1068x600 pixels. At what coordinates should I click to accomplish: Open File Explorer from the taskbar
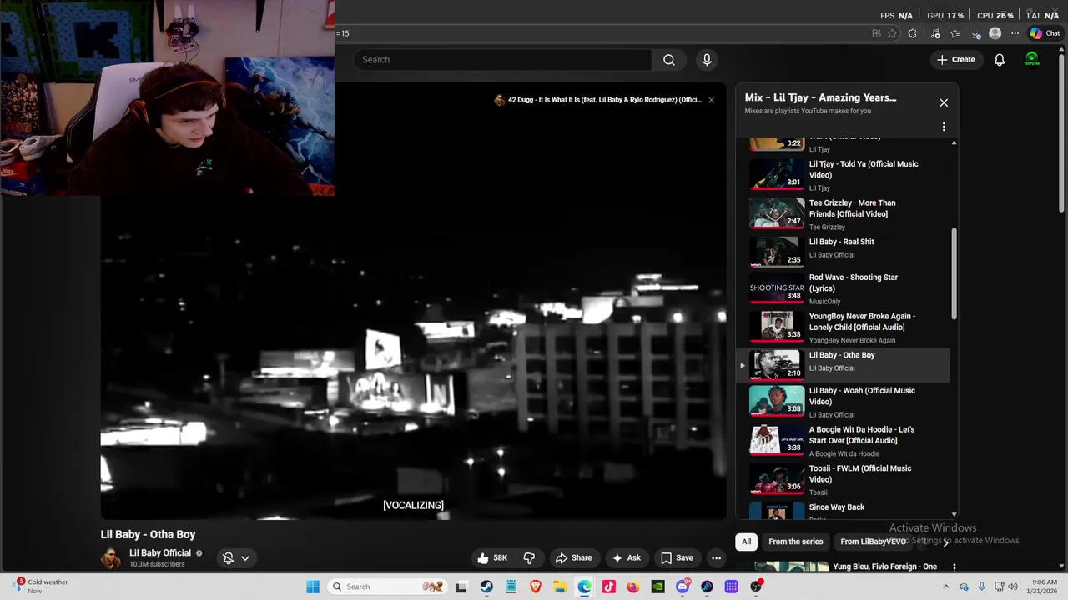click(560, 587)
